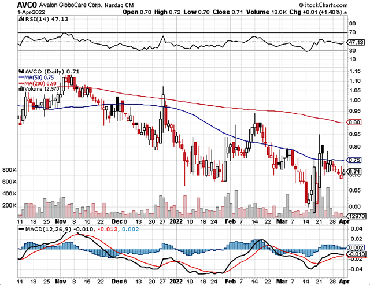Click the RSI legend line icon

click(21, 19)
